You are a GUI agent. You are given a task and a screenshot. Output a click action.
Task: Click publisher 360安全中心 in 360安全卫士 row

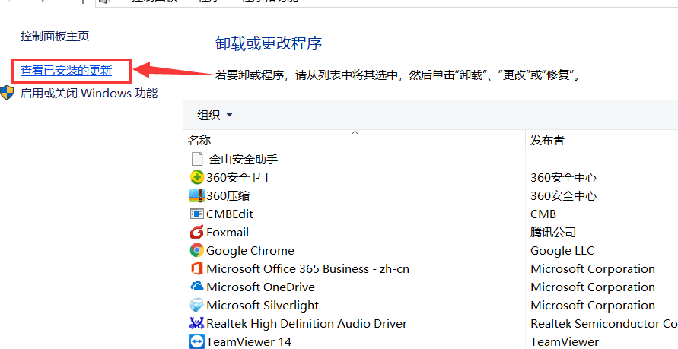tap(563, 177)
